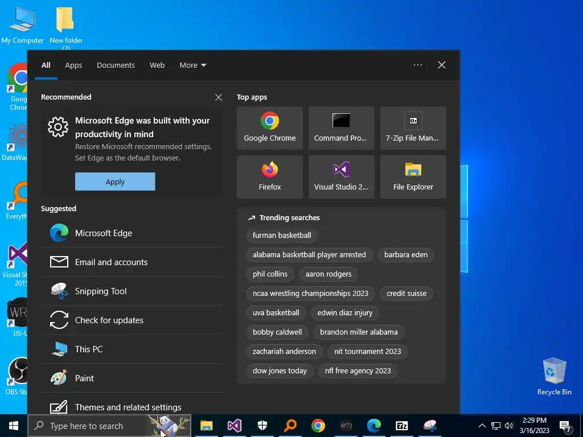Open Snipping Tool on the taskbar
The image size is (583, 437).
click(x=430, y=426)
